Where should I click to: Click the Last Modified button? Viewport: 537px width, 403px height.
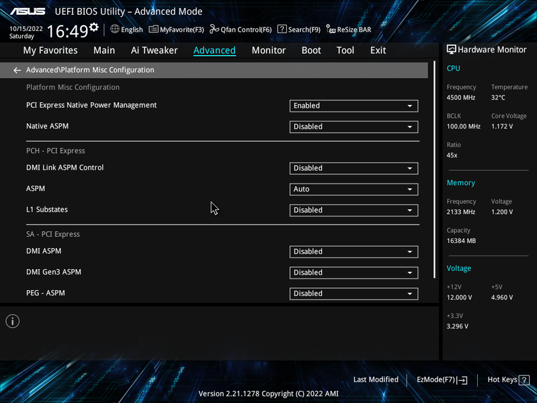376,379
